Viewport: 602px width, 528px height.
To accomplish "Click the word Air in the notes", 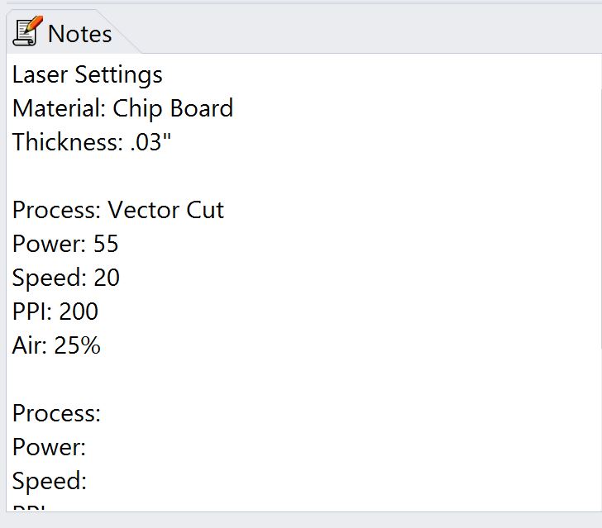I will coord(30,345).
